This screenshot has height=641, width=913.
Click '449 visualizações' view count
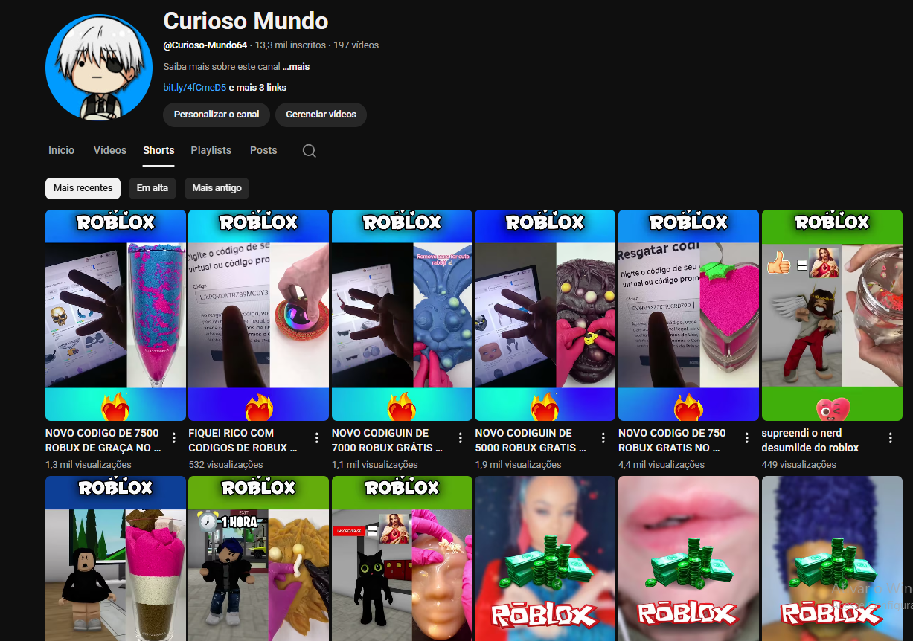(799, 465)
